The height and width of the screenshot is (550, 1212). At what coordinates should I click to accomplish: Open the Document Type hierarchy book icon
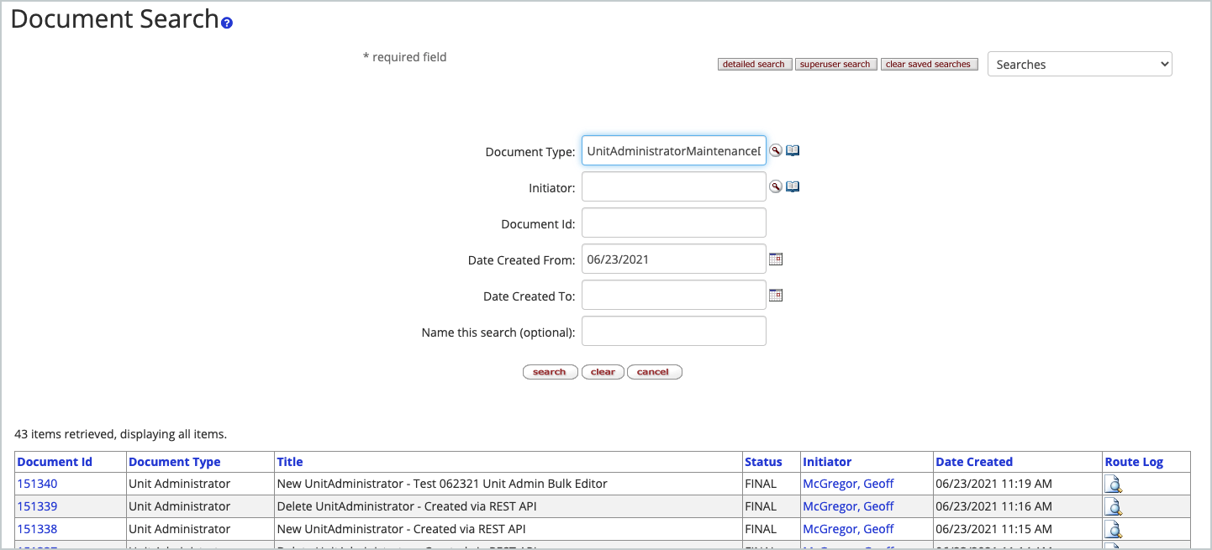[793, 149]
